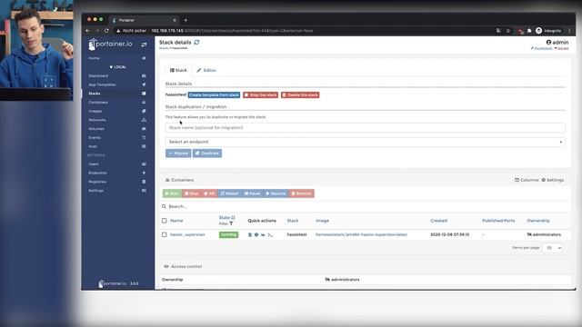Check the hassio_supervisor row checkbox
Screen dimensions: 582x327
[164, 234]
